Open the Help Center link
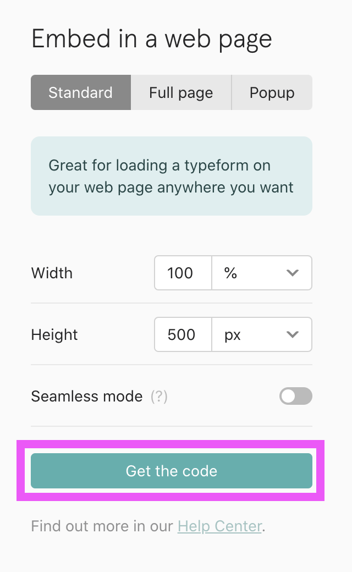 coord(219,526)
